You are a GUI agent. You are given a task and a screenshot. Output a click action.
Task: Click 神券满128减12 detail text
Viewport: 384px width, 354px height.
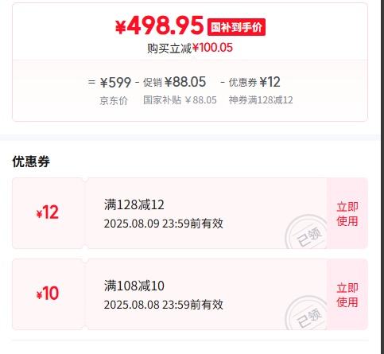click(x=261, y=100)
